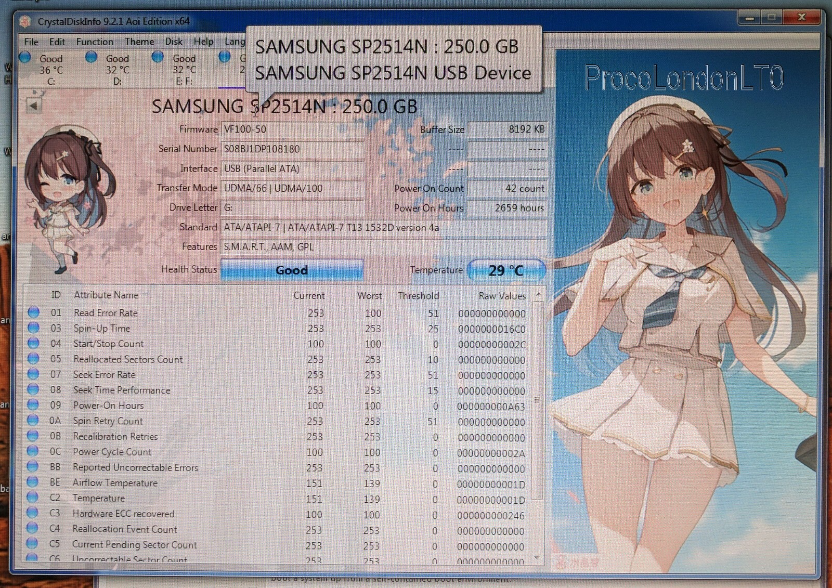Viewport: 832px width, 588px height.
Task: Click the Recalibration Retries status orb
Action: (33, 435)
